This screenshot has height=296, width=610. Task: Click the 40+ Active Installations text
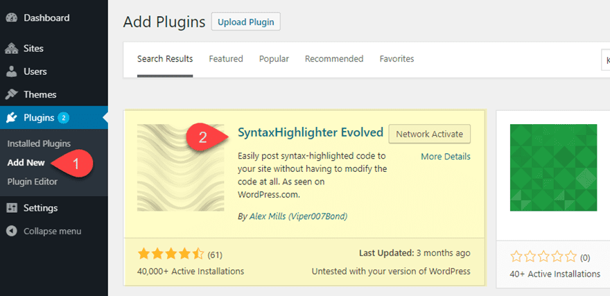pyautogui.click(x=555, y=274)
